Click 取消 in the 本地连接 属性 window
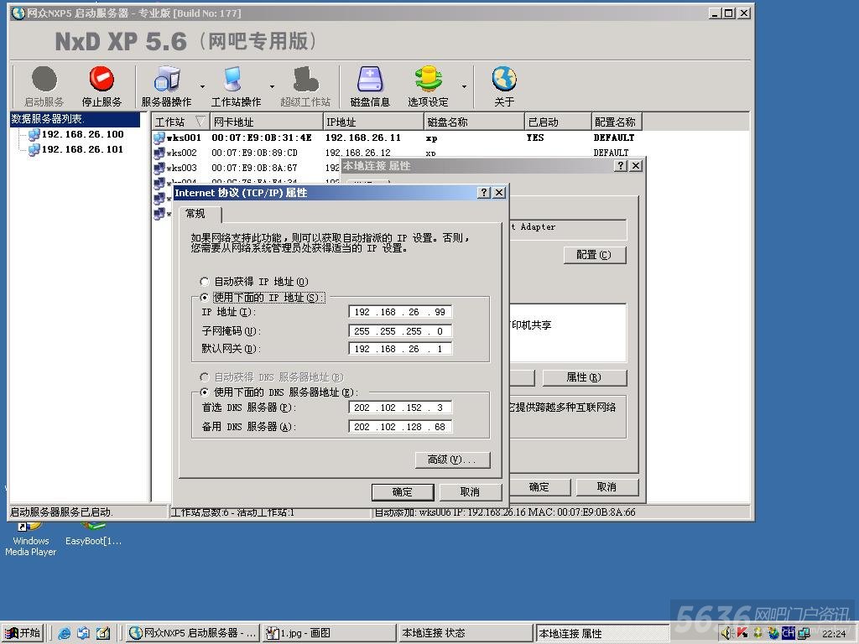Viewport: 859px width, 644px height. tap(607, 487)
